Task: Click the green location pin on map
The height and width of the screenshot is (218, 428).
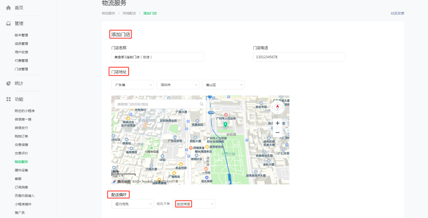Action: coord(225,125)
